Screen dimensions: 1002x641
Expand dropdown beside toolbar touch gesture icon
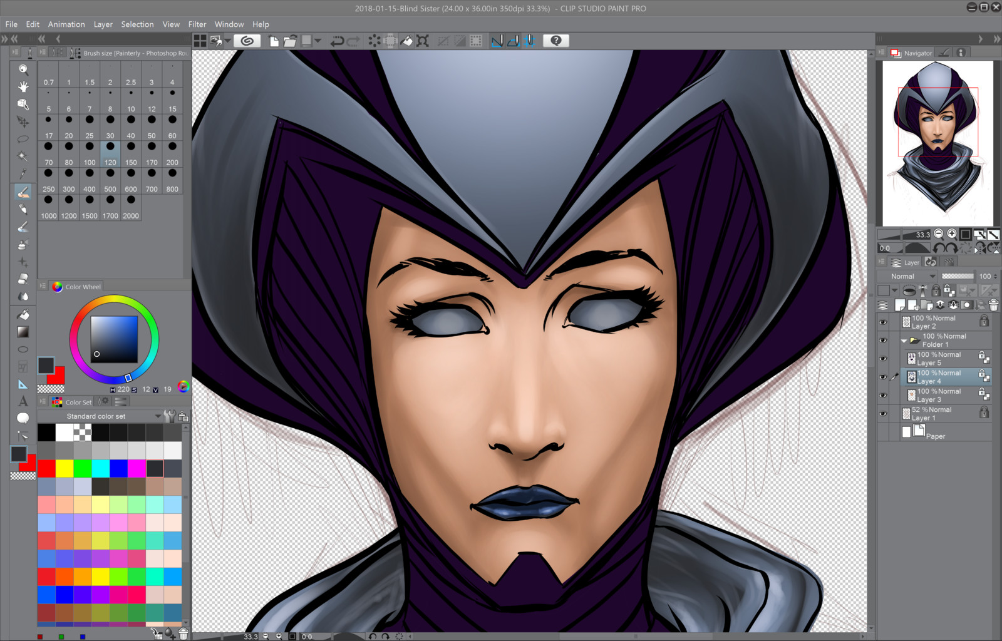point(227,41)
